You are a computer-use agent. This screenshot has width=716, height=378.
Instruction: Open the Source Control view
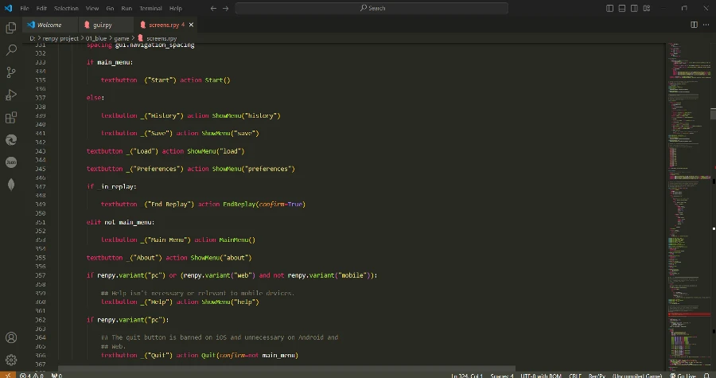coord(11,72)
